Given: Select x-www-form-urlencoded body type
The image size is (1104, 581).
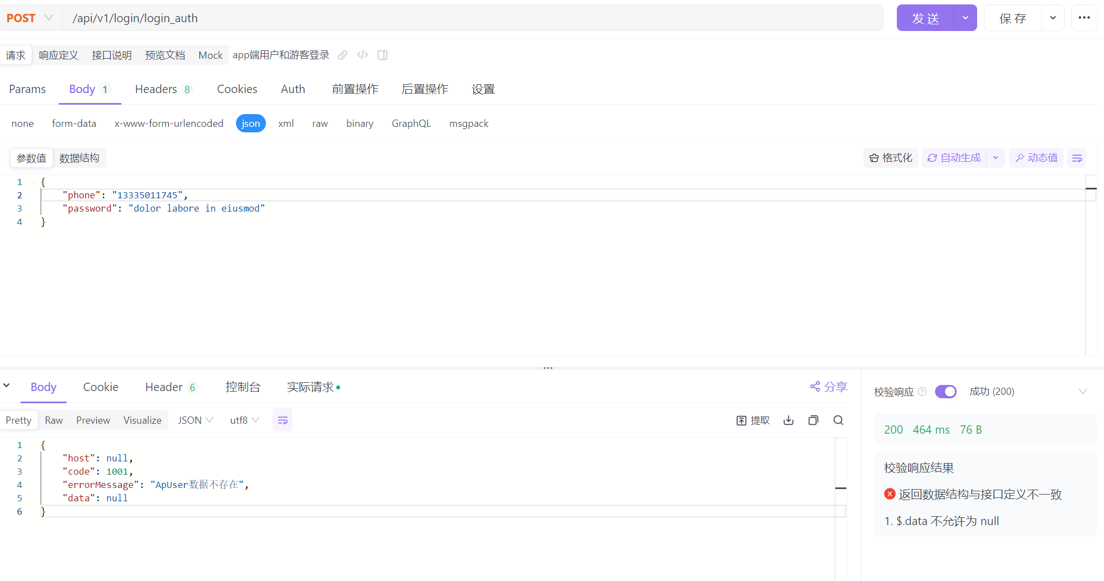Looking at the screenshot, I should click(169, 124).
